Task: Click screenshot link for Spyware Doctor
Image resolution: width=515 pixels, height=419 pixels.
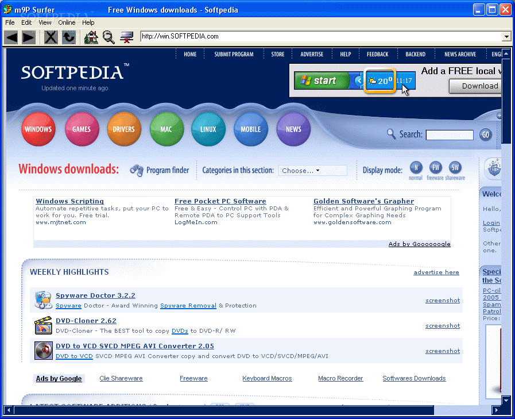Action: click(443, 300)
